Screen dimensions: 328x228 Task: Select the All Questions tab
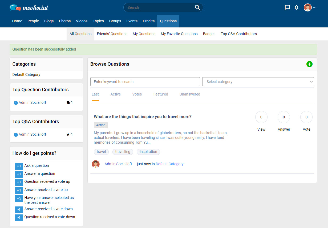click(80, 34)
